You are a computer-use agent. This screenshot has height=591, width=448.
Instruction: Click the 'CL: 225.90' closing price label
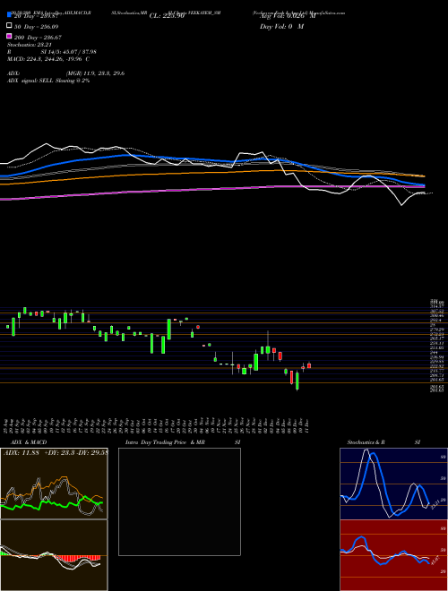click(167, 16)
